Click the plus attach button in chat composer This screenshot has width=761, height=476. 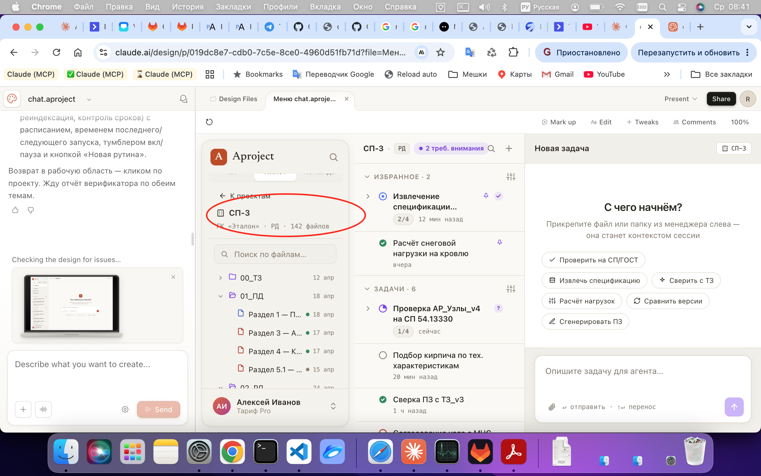(x=23, y=409)
